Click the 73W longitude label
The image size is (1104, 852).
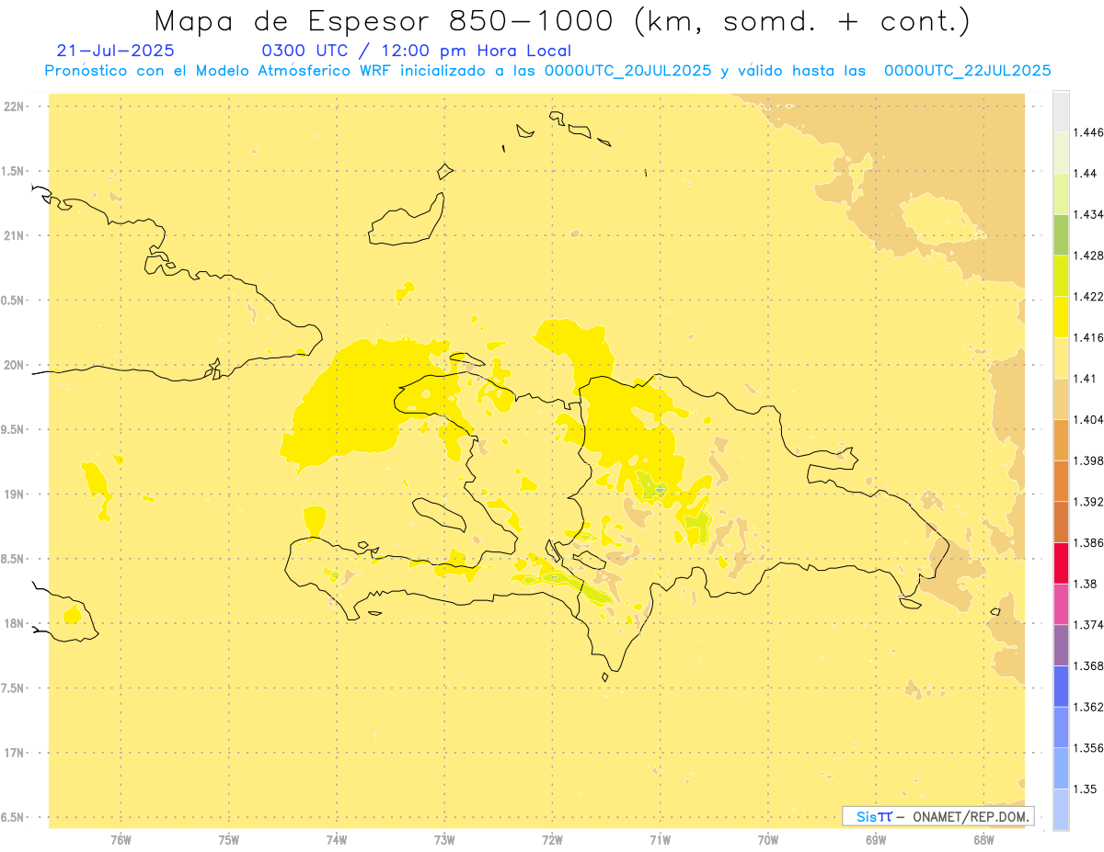tap(444, 839)
